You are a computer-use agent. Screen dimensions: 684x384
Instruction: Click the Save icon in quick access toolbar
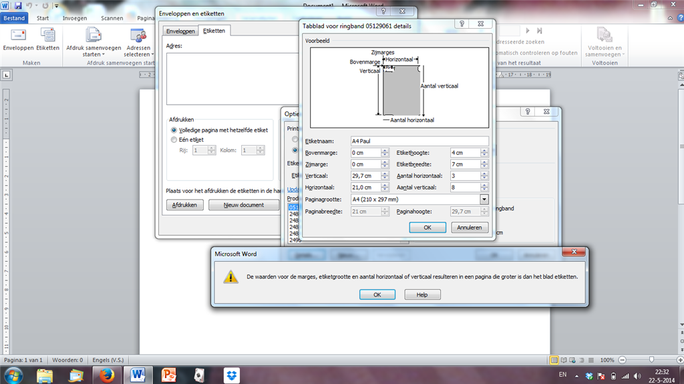[18, 5]
